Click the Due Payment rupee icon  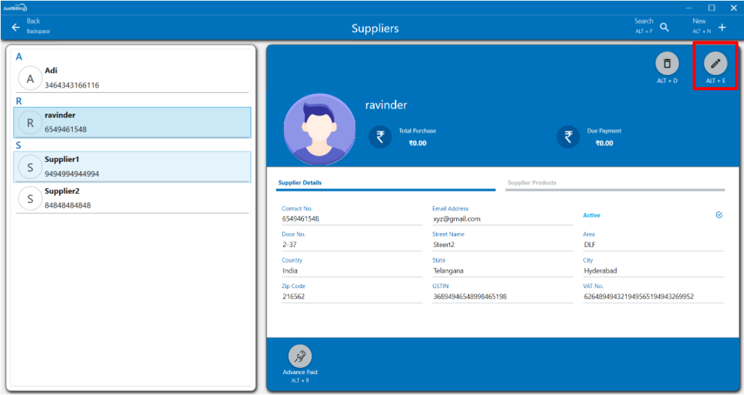coord(568,137)
